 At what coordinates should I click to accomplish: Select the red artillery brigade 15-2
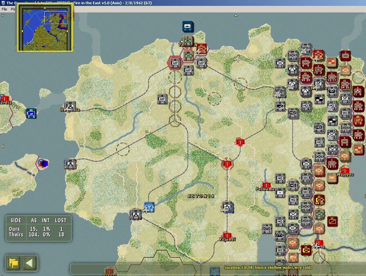click(318, 70)
